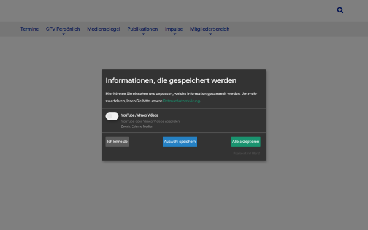Screen dimensions: 368x230
Task: Accept all with 'Alle akzeptieren'
Action: coord(245,142)
